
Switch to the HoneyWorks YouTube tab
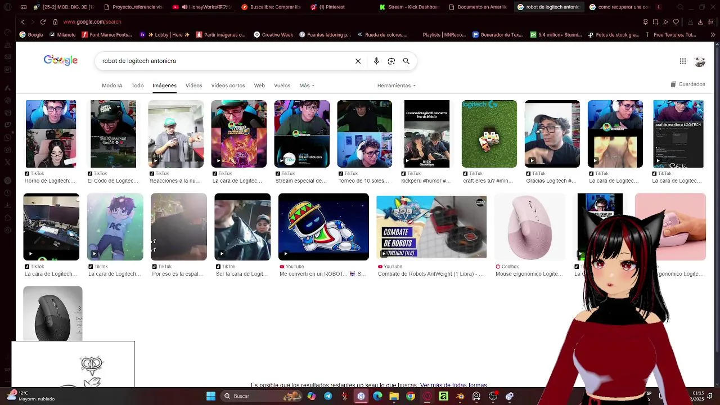click(x=201, y=7)
